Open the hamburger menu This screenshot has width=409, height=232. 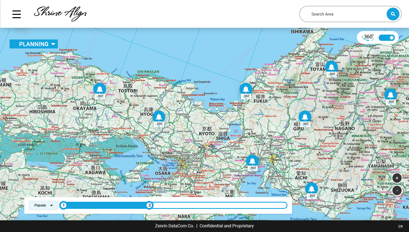coord(17,14)
